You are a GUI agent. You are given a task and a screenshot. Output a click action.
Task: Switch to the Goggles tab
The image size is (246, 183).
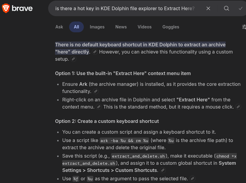[x=171, y=27]
